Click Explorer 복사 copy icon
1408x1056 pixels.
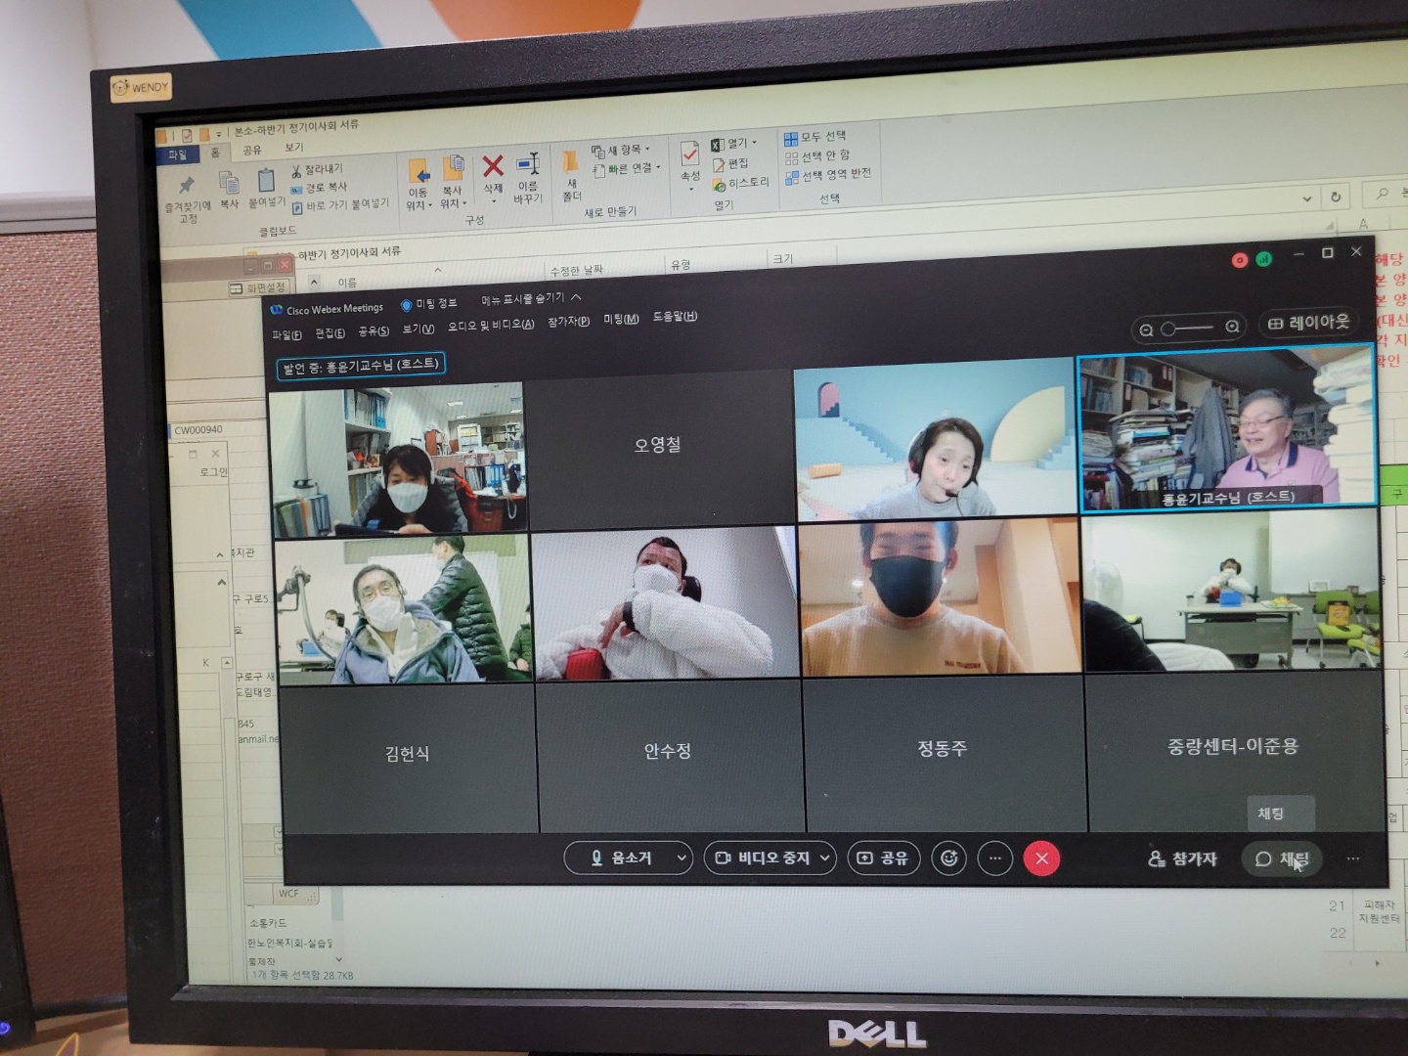coord(229,191)
